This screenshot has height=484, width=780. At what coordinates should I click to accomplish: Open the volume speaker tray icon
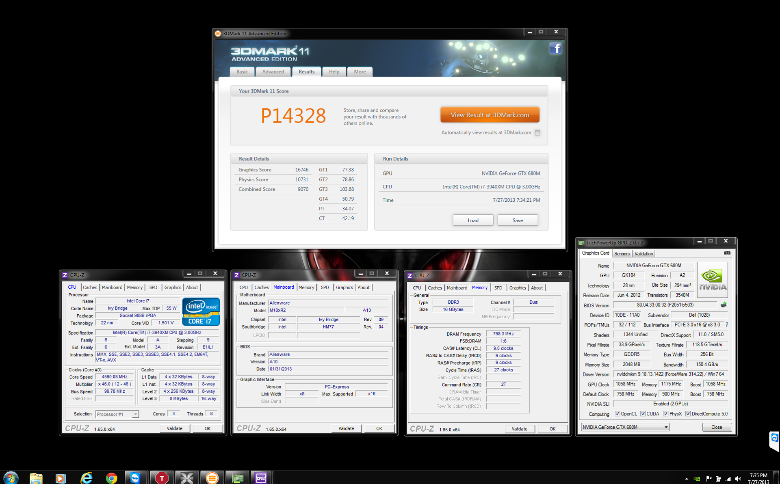tap(738, 478)
